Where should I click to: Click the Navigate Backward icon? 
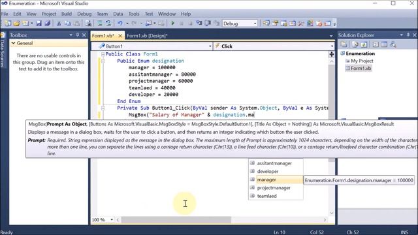pyautogui.click(x=148, y=23)
